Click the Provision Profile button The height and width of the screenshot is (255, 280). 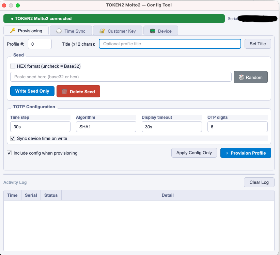(x=246, y=153)
